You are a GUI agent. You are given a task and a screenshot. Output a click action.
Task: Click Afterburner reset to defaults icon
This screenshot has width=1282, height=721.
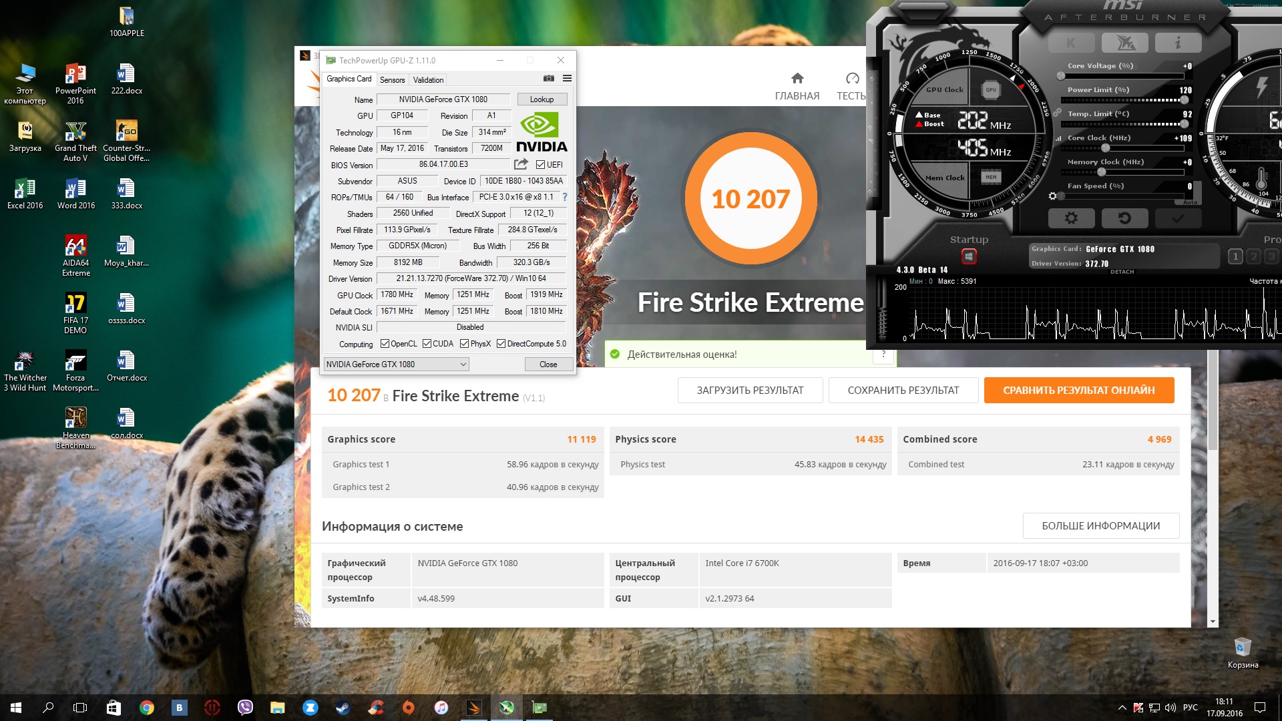click(x=1124, y=218)
